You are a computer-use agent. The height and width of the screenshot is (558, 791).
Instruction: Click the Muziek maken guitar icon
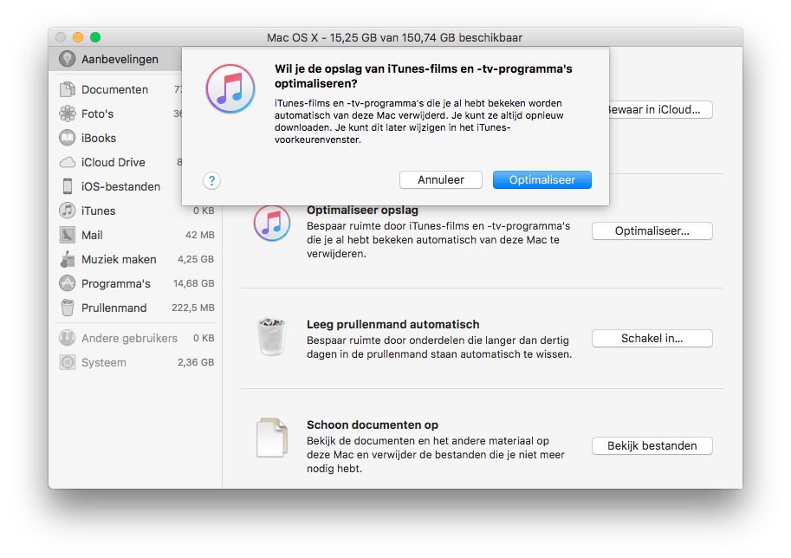pos(67,259)
